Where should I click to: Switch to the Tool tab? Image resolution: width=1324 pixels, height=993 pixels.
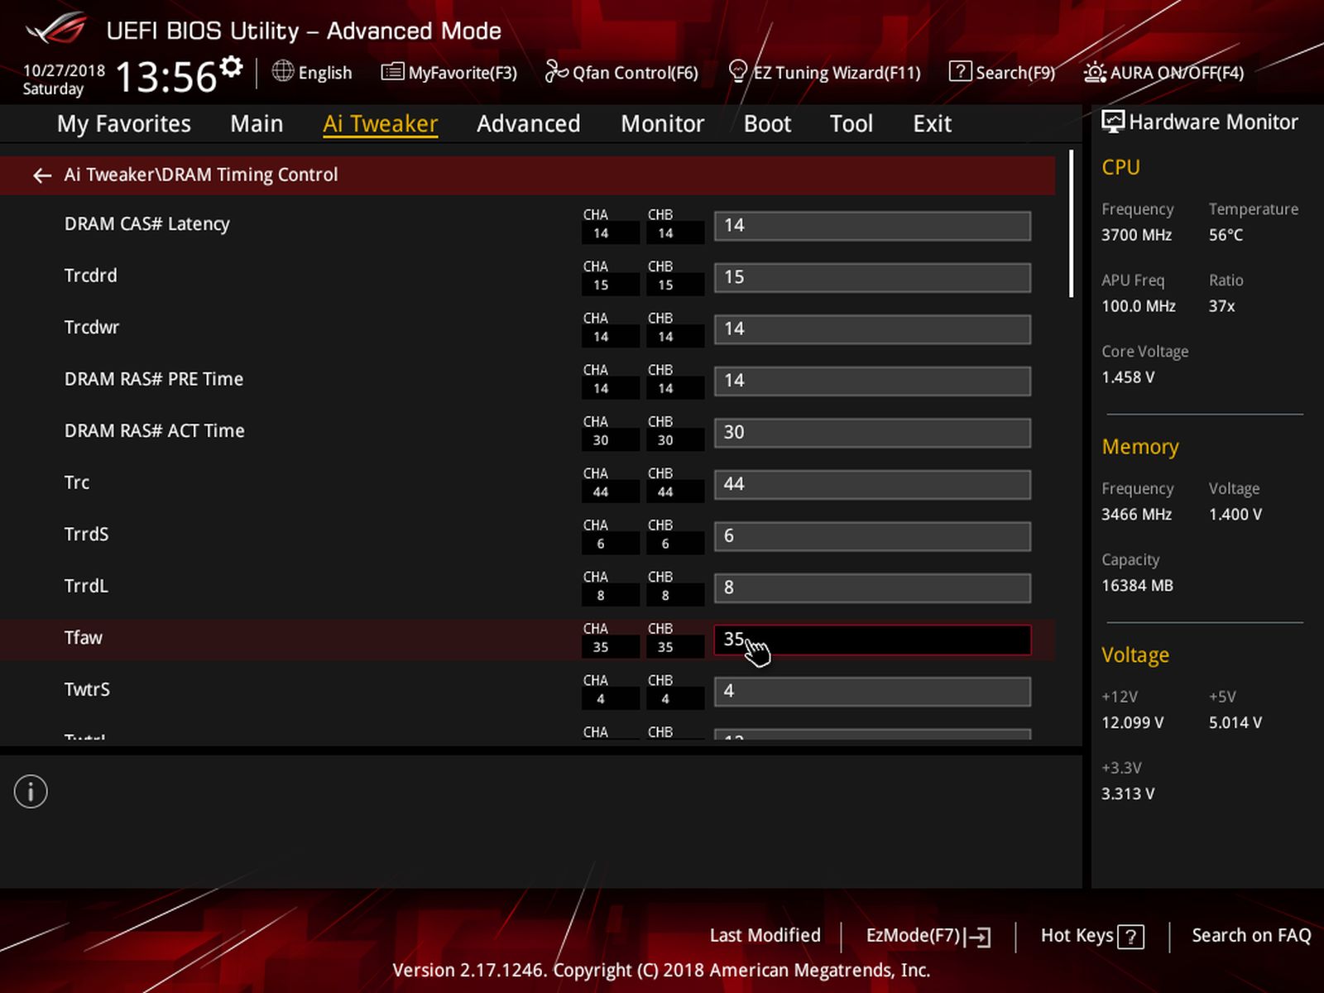[851, 124]
